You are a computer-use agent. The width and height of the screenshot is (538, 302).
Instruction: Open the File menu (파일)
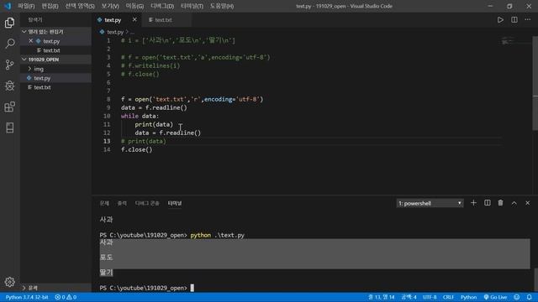26,6
